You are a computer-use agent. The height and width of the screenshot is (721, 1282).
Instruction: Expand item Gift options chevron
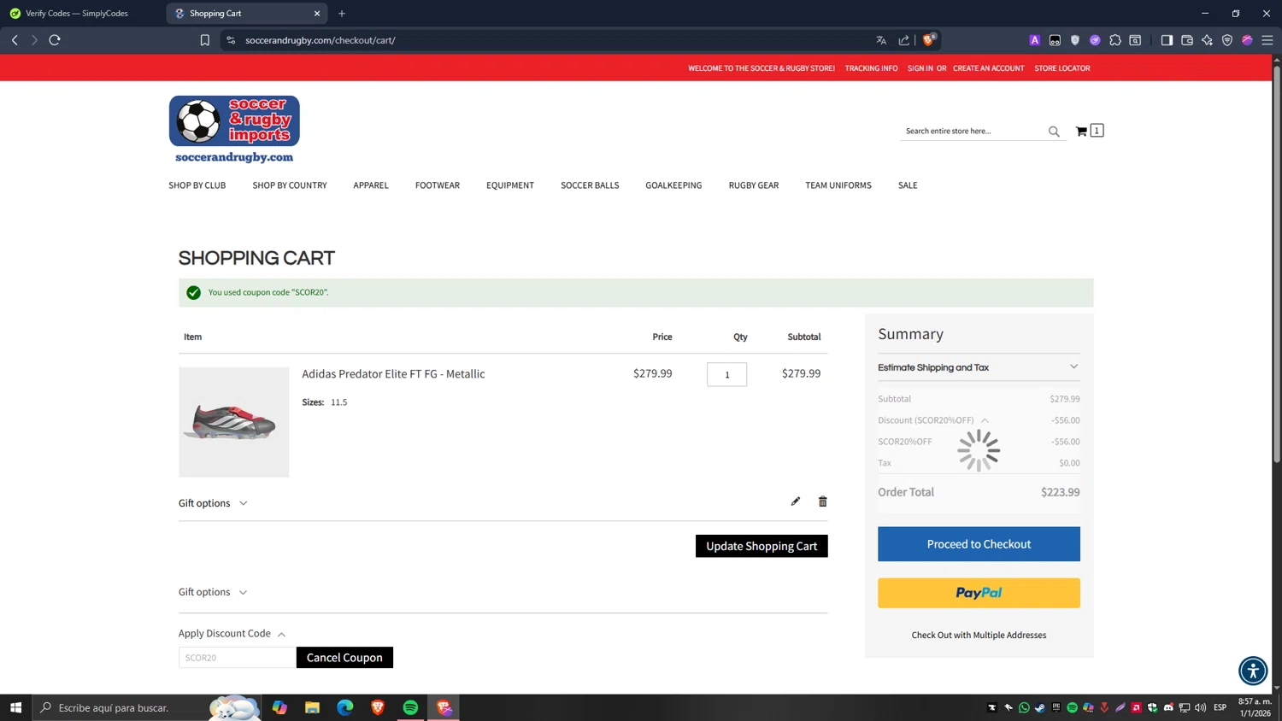(244, 503)
